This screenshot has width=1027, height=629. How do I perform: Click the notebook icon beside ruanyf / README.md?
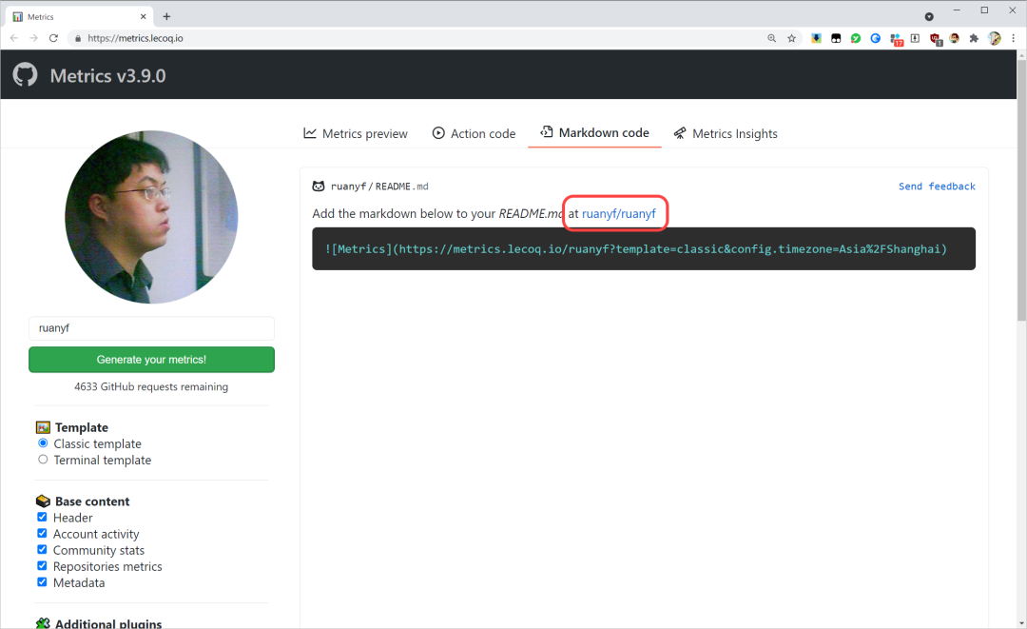point(318,187)
